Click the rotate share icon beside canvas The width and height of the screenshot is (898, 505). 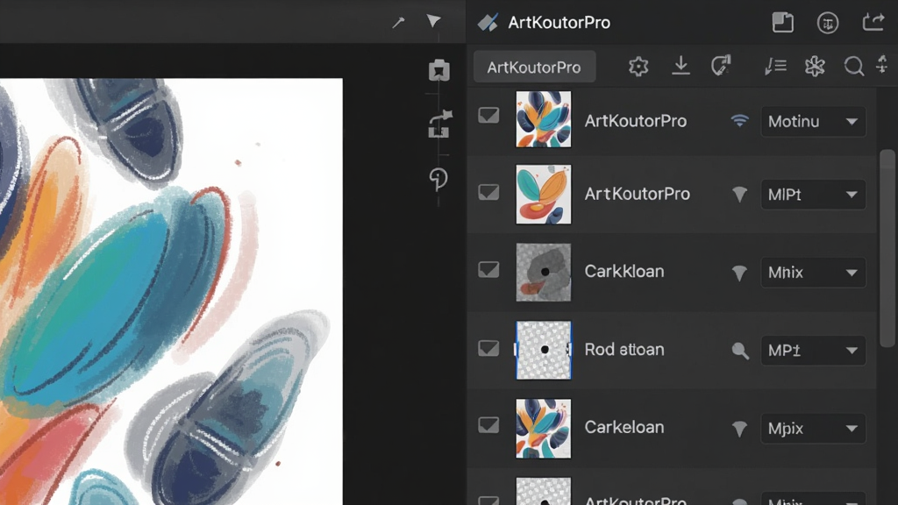pyautogui.click(x=440, y=124)
